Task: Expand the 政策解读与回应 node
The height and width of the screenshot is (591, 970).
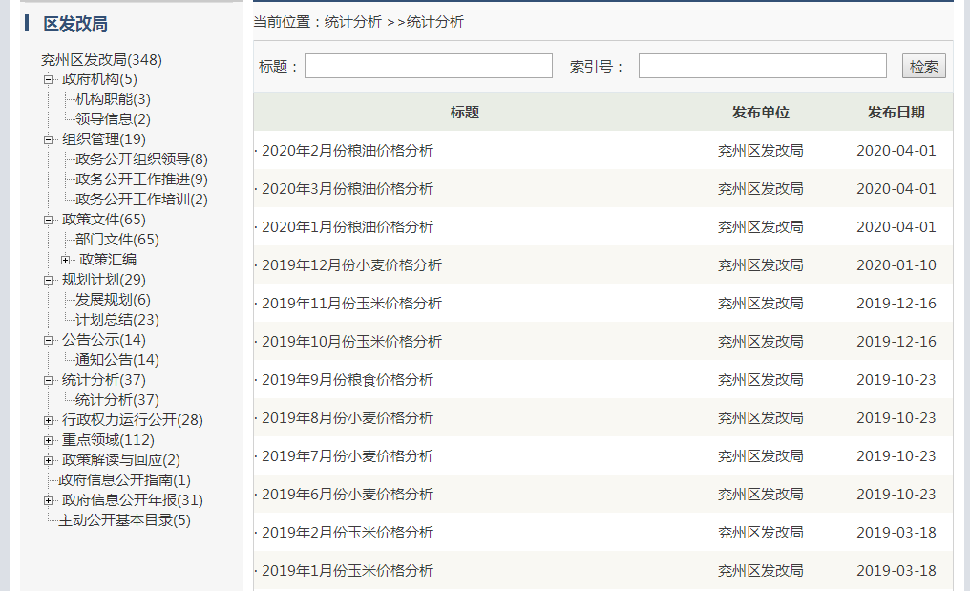Action: (x=49, y=460)
